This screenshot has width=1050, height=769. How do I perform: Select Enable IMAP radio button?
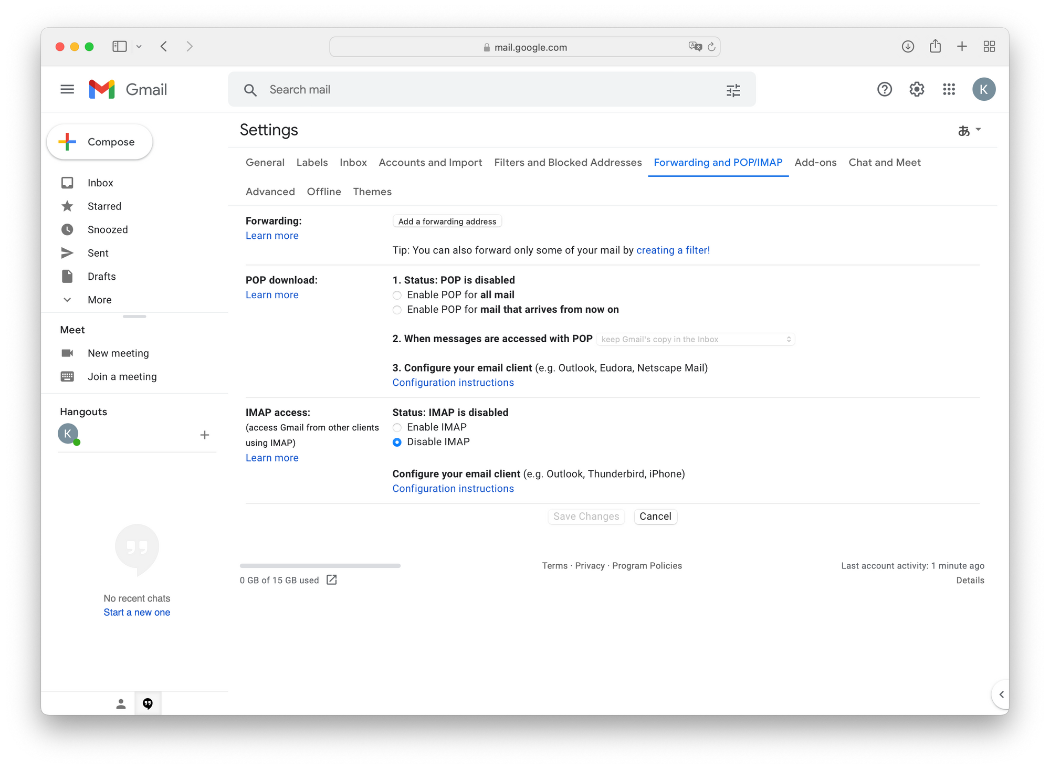[x=397, y=427]
